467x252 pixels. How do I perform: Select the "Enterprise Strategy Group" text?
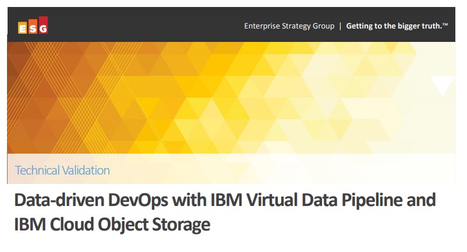point(289,26)
